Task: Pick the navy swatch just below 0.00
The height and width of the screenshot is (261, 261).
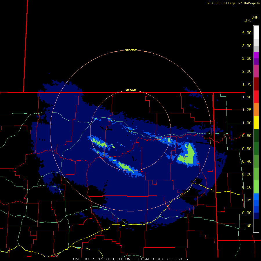Action: tap(256, 216)
